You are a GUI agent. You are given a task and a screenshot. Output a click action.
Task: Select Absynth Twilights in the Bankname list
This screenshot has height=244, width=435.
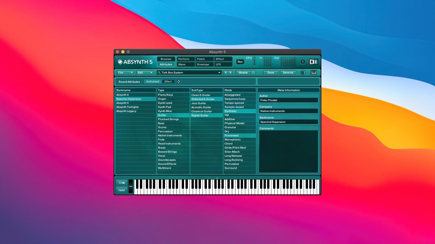pos(128,107)
